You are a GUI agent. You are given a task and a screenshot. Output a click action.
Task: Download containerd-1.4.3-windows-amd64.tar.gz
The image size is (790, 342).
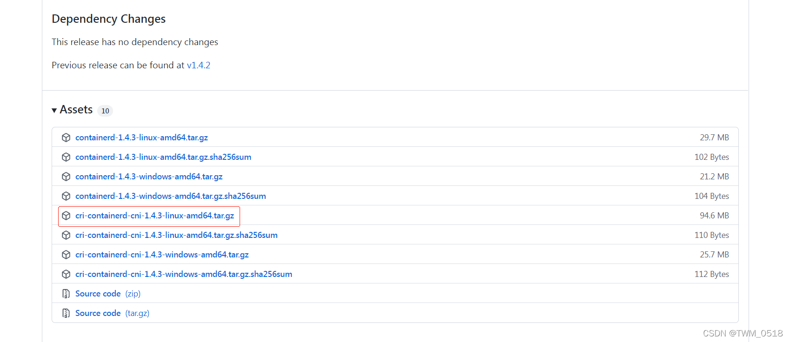tap(149, 177)
